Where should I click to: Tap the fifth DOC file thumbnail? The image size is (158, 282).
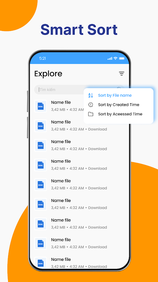(40, 184)
